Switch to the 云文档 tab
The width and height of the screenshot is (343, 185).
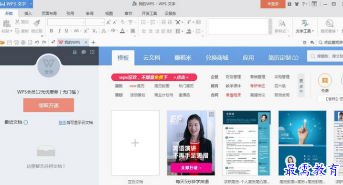[x=151, y=58]
